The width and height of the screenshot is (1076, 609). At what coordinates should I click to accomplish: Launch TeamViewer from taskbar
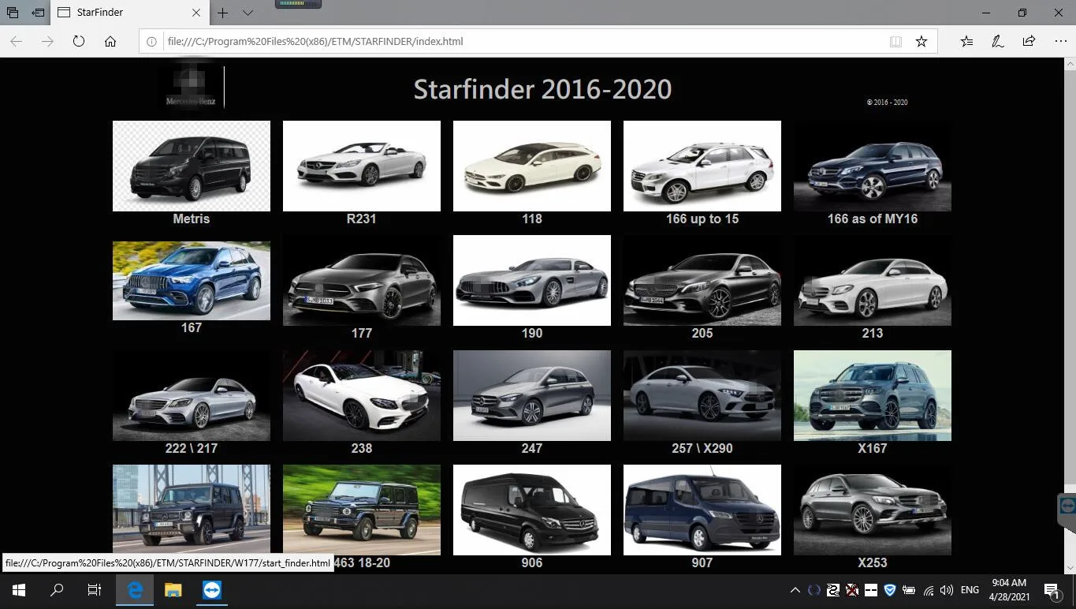211,590
